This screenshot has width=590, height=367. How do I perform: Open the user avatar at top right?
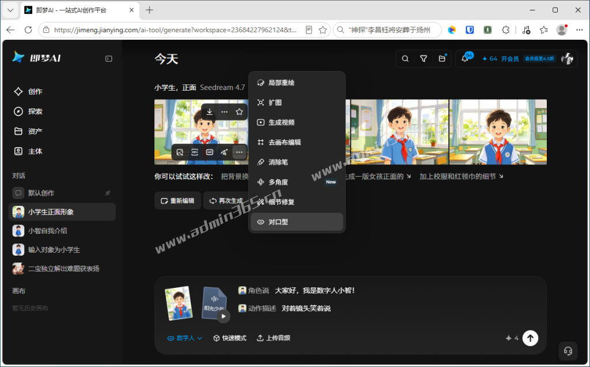point(567,58)
